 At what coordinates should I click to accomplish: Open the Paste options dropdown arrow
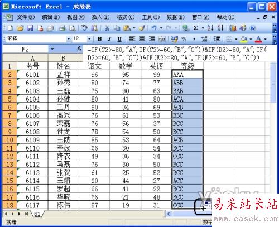pyautogui.click(x=134, y=28)
